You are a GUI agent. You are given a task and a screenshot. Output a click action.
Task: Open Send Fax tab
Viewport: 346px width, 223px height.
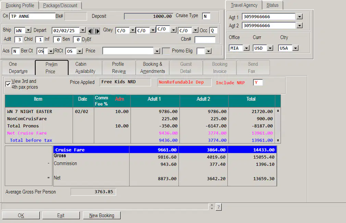(253, 68)
